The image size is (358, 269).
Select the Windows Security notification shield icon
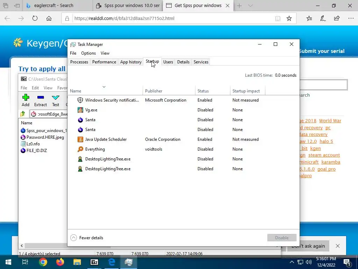80,100
